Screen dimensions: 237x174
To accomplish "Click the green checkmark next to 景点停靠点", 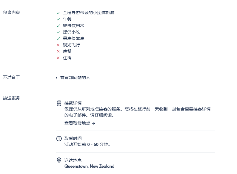I will (x=58, y=39).
